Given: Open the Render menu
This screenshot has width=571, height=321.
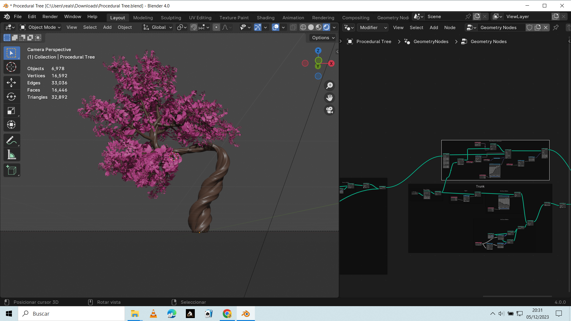Looking at the screenshot, I should (x=50, y=17).
